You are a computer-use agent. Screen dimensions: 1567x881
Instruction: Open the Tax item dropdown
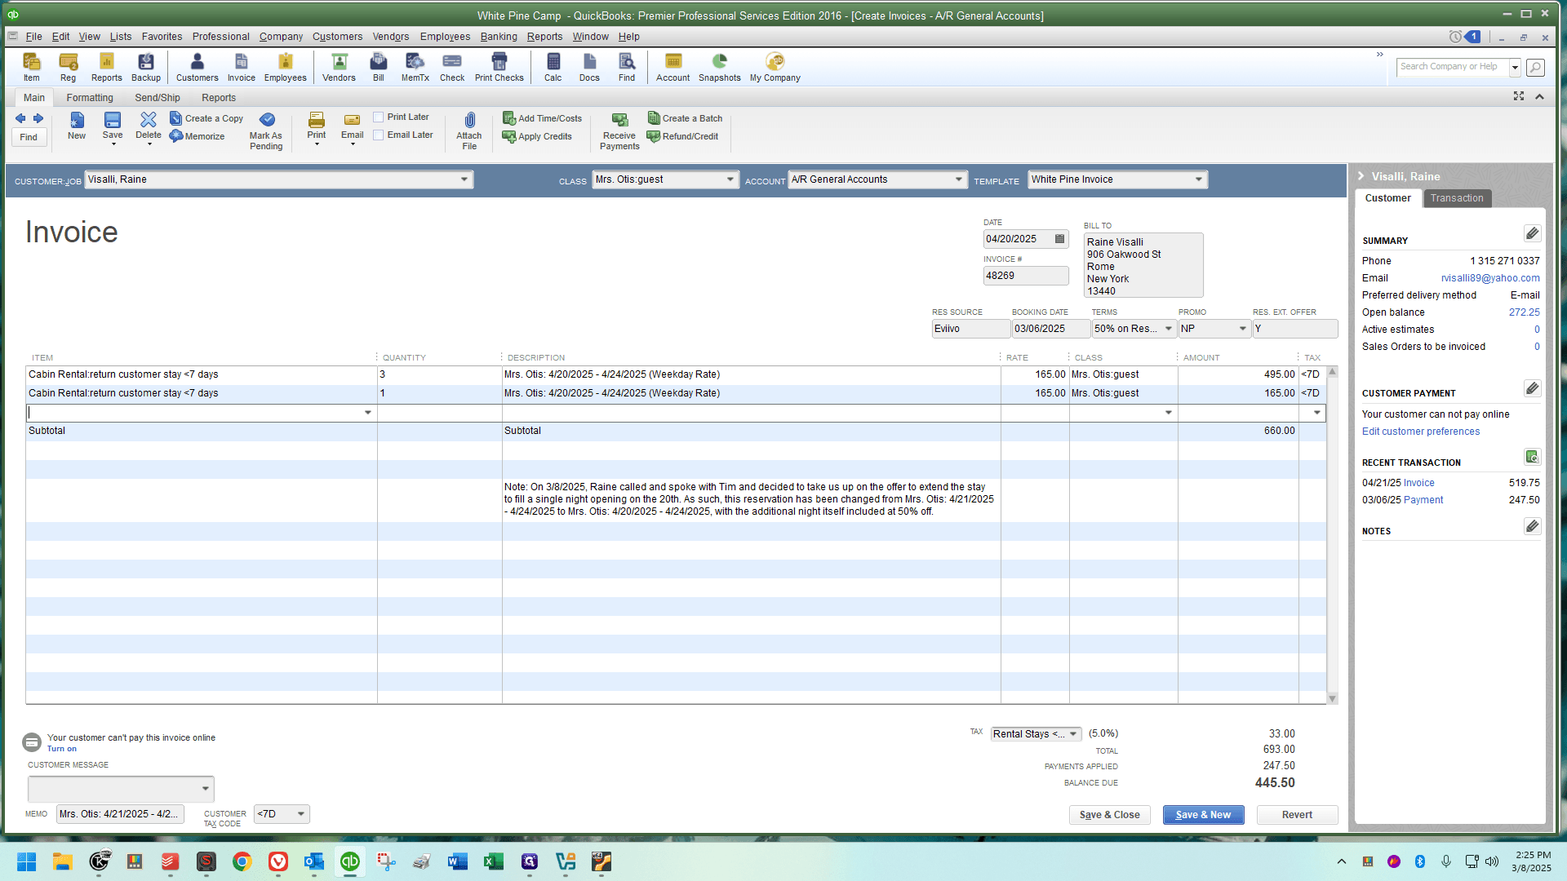[1072, 734]
